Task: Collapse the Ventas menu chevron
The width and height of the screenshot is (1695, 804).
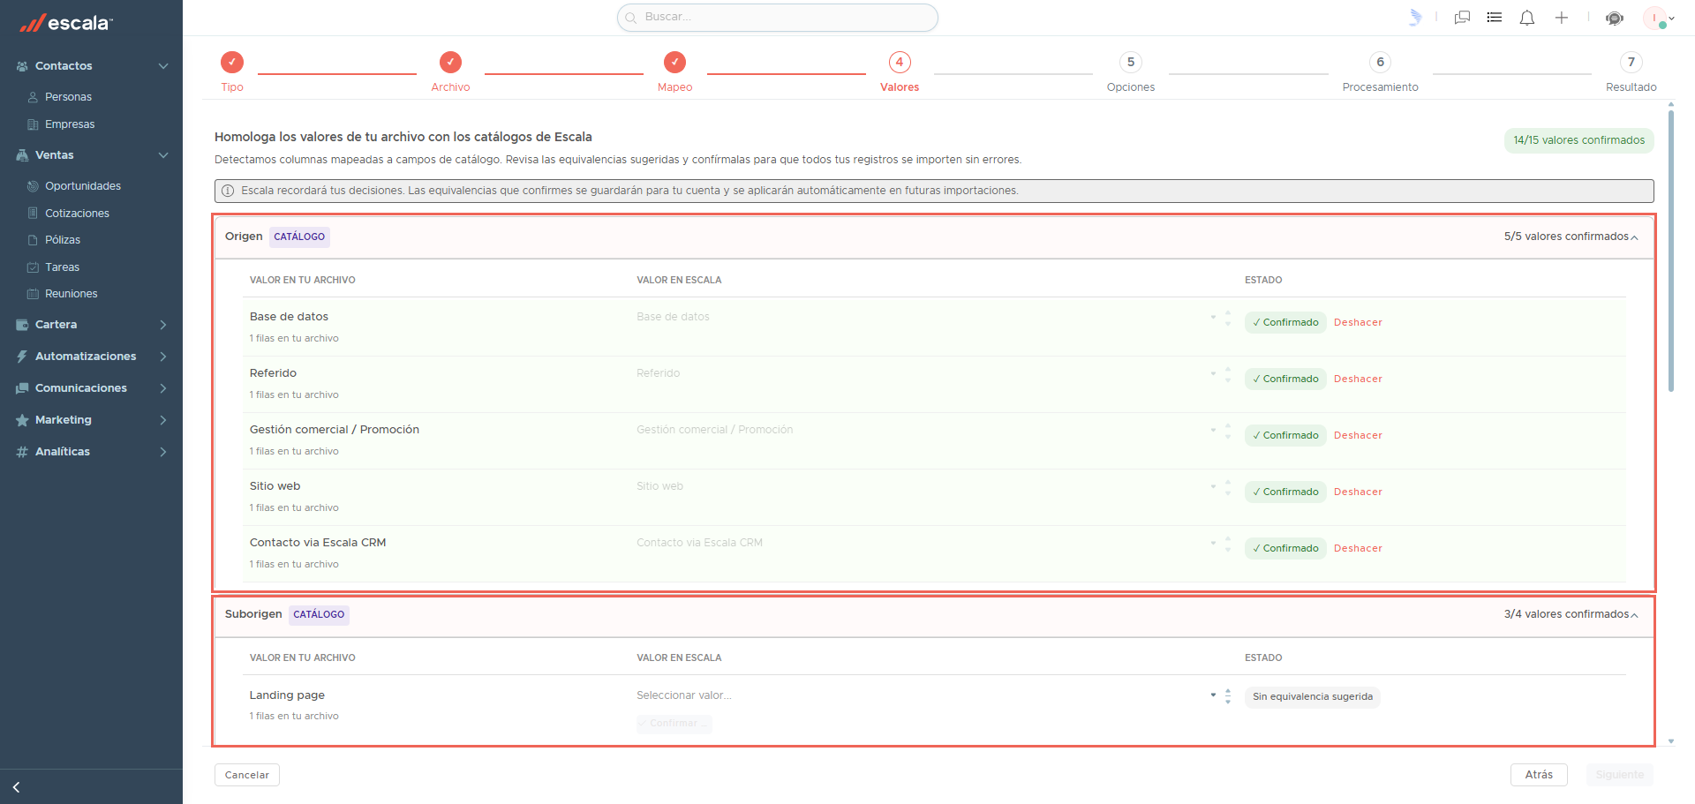Action: (163, 155)
